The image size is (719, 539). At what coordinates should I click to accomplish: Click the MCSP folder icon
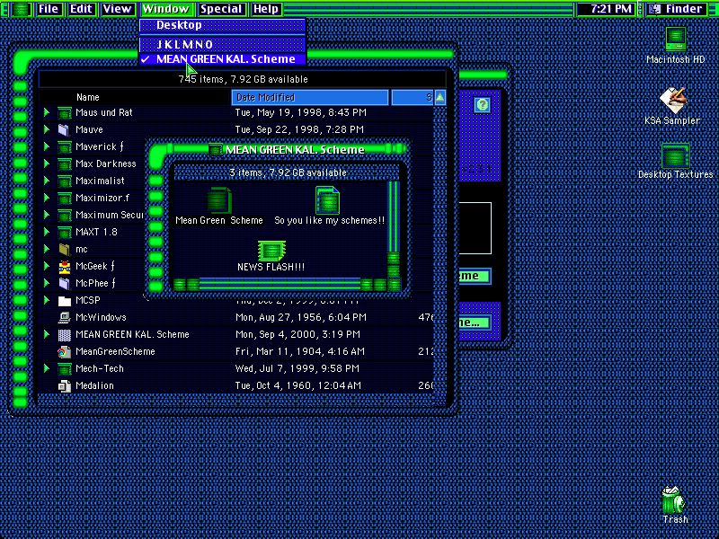(64, 301)
